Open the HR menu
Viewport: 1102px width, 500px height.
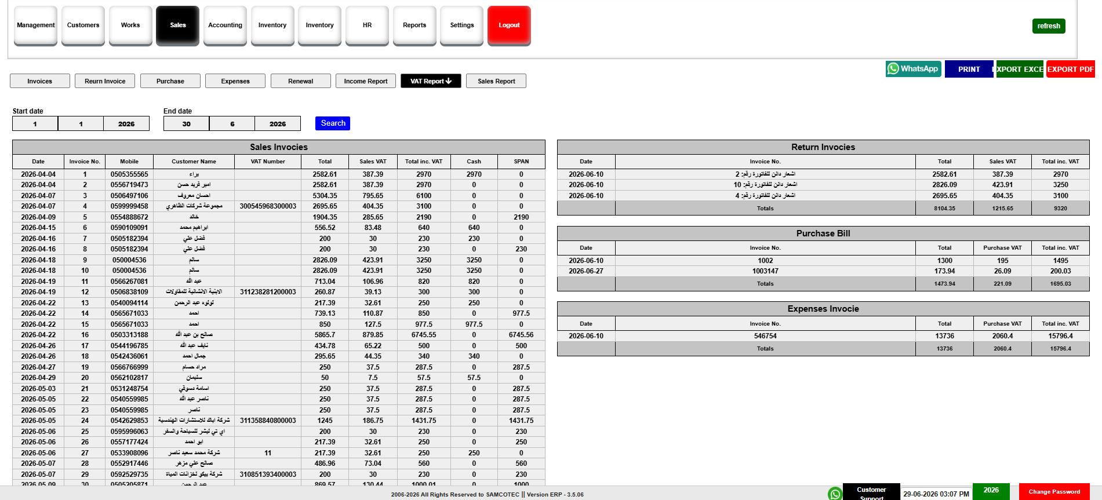(367, 25)
